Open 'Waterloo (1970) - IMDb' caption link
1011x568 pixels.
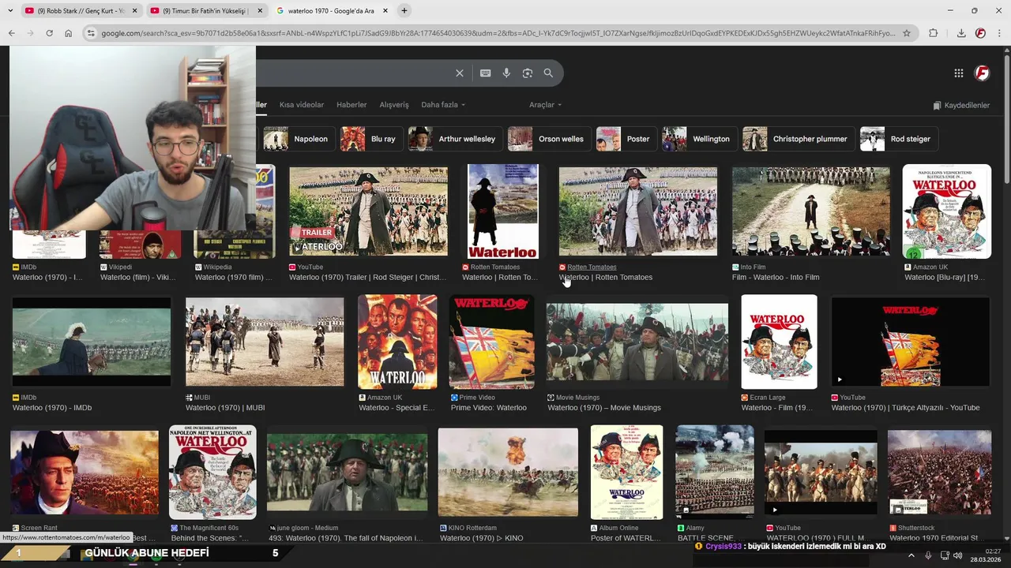click(x=52, y=408)
